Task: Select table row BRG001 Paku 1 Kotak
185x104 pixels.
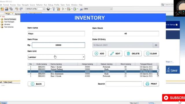Action: 92,67
